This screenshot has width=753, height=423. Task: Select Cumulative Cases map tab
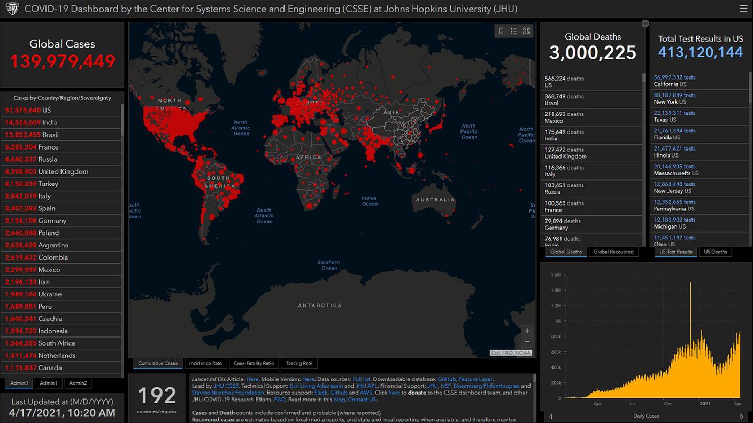pyautogui.click(x=158, y=363)
